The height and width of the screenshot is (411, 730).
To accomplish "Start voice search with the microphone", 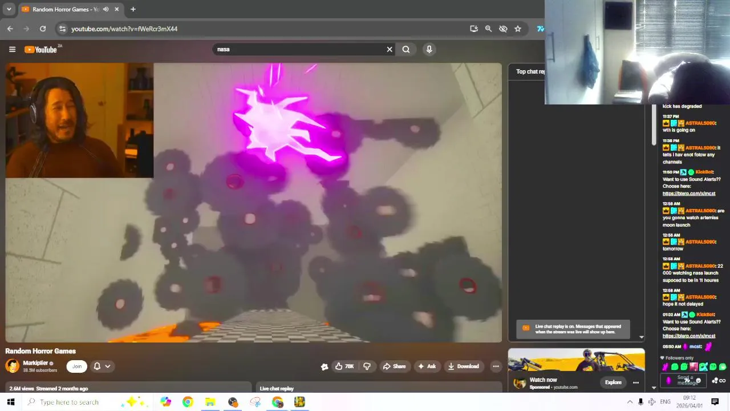I will coord(429,49).
